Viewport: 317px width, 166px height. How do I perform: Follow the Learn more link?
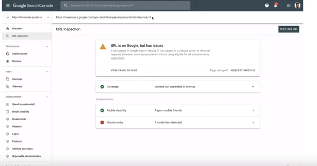(117, 58)
